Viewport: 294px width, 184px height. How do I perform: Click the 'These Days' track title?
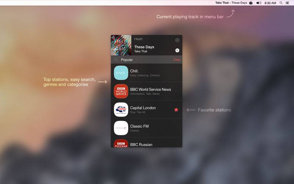[x=144, y=47]
